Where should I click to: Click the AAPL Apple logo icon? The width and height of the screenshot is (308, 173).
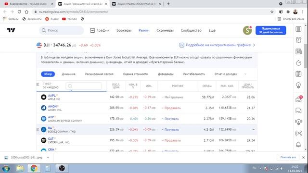click(44, 97)
